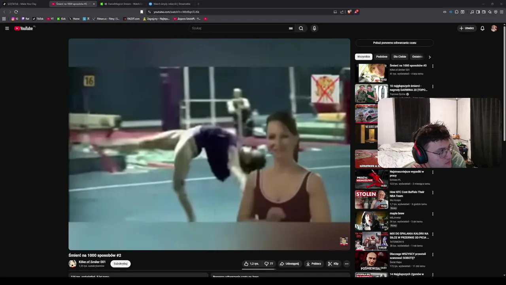Switch to Watch simply robercik Streamable tab

click(170, 4)
